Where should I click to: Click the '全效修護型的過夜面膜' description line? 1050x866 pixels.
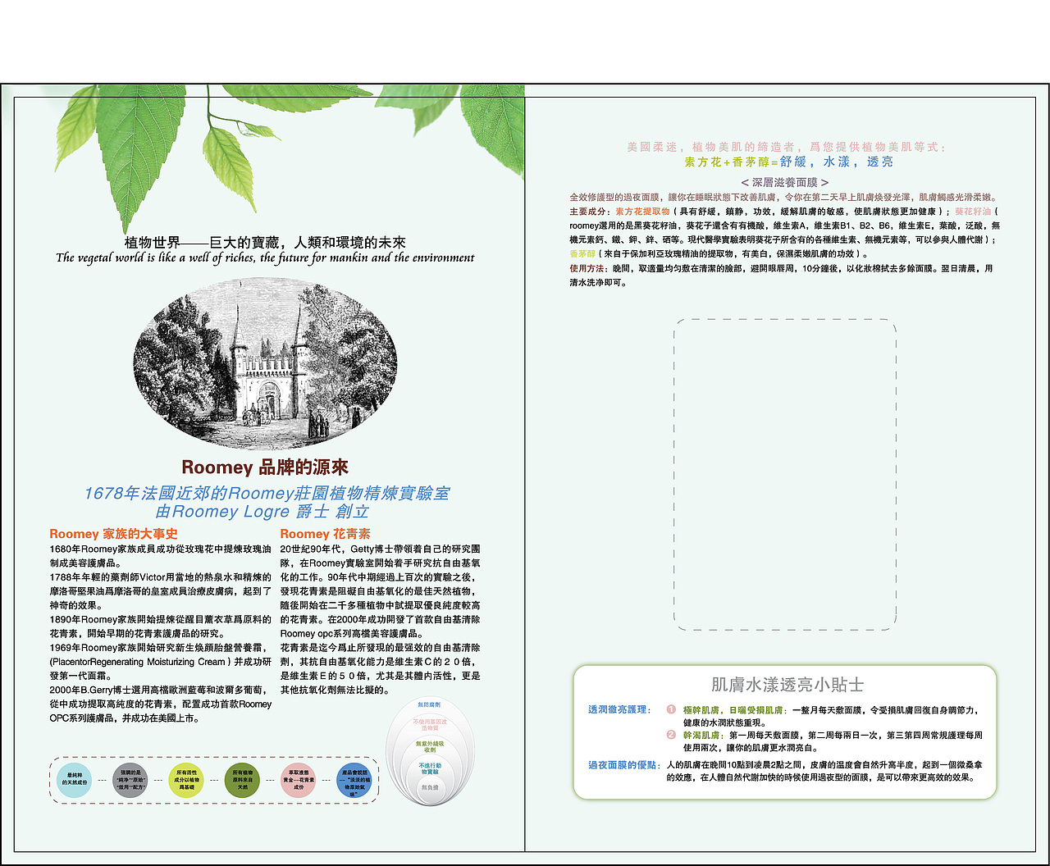[783, 198]
